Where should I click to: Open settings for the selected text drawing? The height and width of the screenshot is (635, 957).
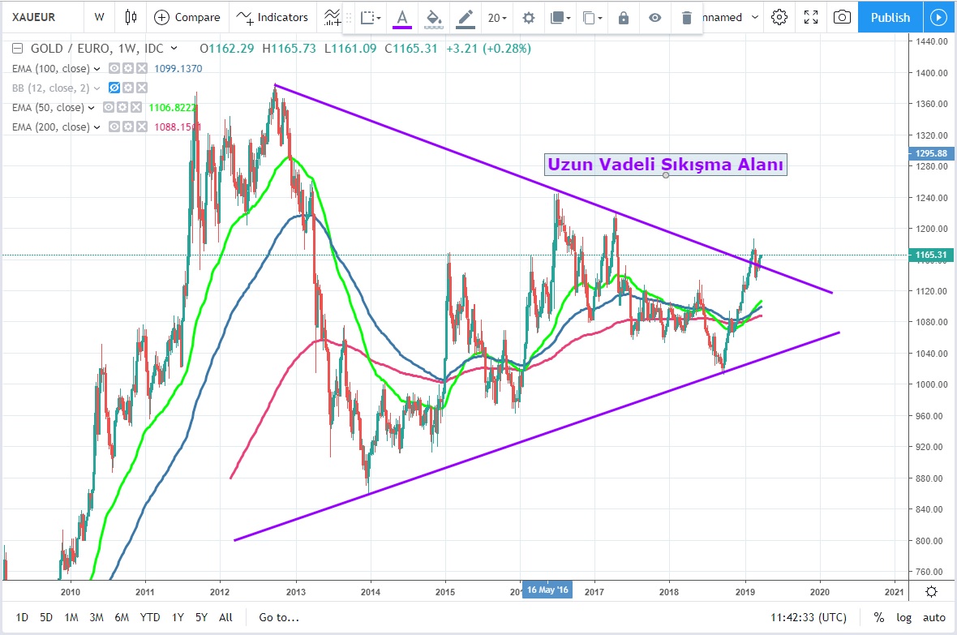[x=529, y=18]
